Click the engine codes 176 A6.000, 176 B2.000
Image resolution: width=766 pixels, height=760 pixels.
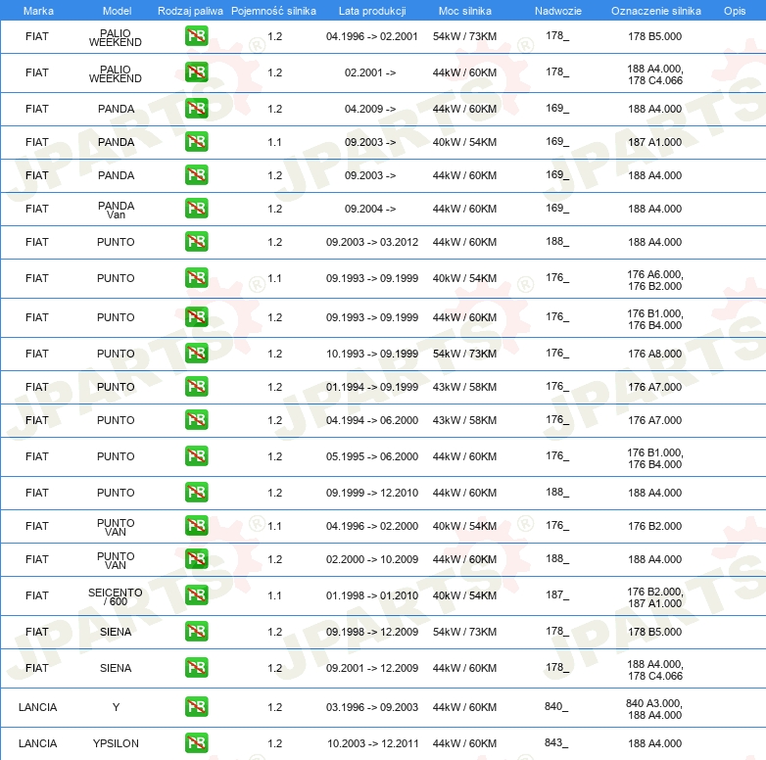point(654,280)
